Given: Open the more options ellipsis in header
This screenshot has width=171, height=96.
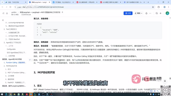Looking at the screenshot, I should [x=150, y=13].
